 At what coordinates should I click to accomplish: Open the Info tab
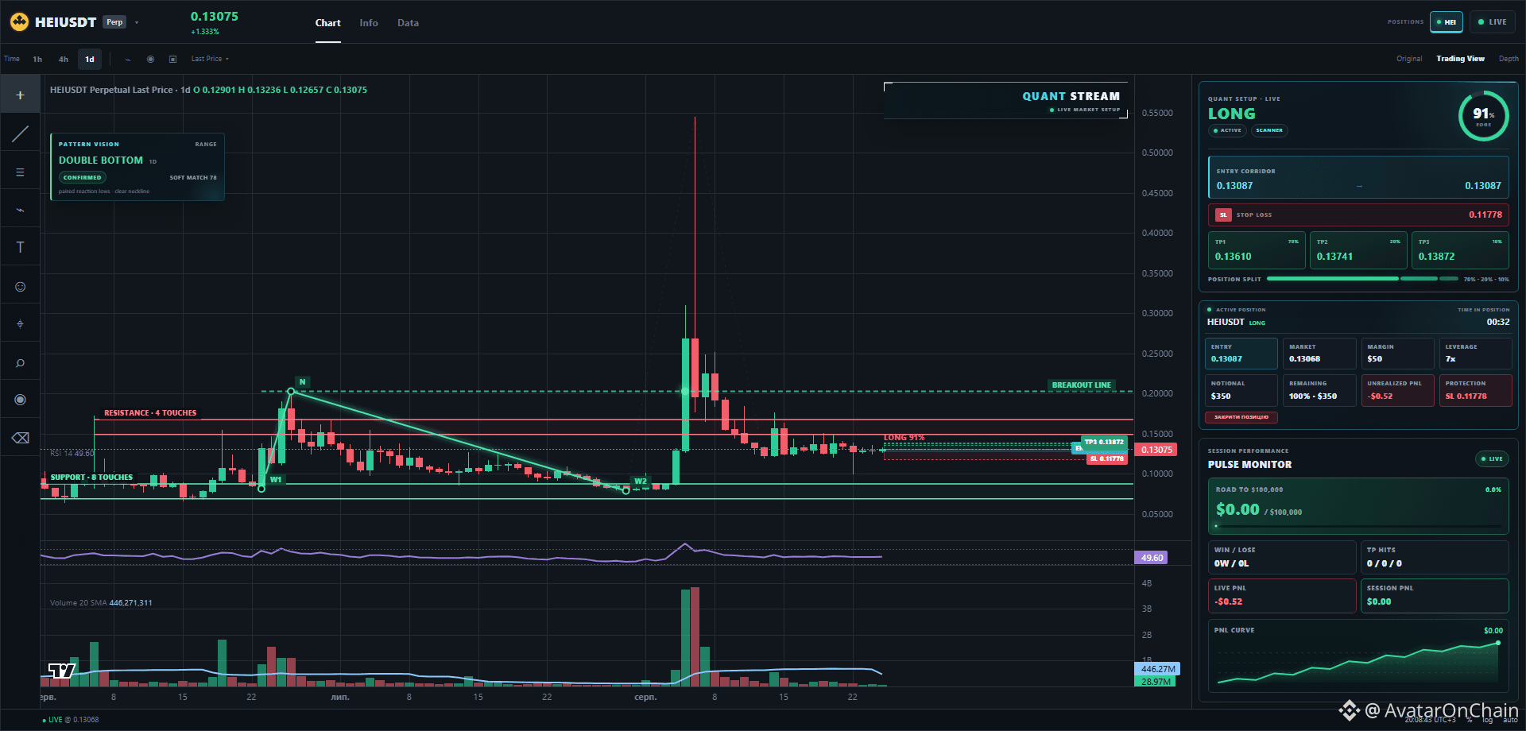pyautogui.click(x=369, y=23)
